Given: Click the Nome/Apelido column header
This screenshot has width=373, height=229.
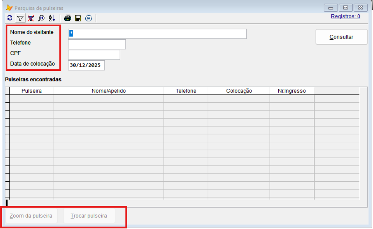Looking at the screenshot, I should (x=109, y=91).
